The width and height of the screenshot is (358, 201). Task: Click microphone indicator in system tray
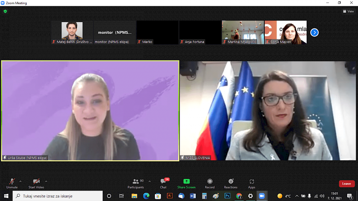click(309, 196)
